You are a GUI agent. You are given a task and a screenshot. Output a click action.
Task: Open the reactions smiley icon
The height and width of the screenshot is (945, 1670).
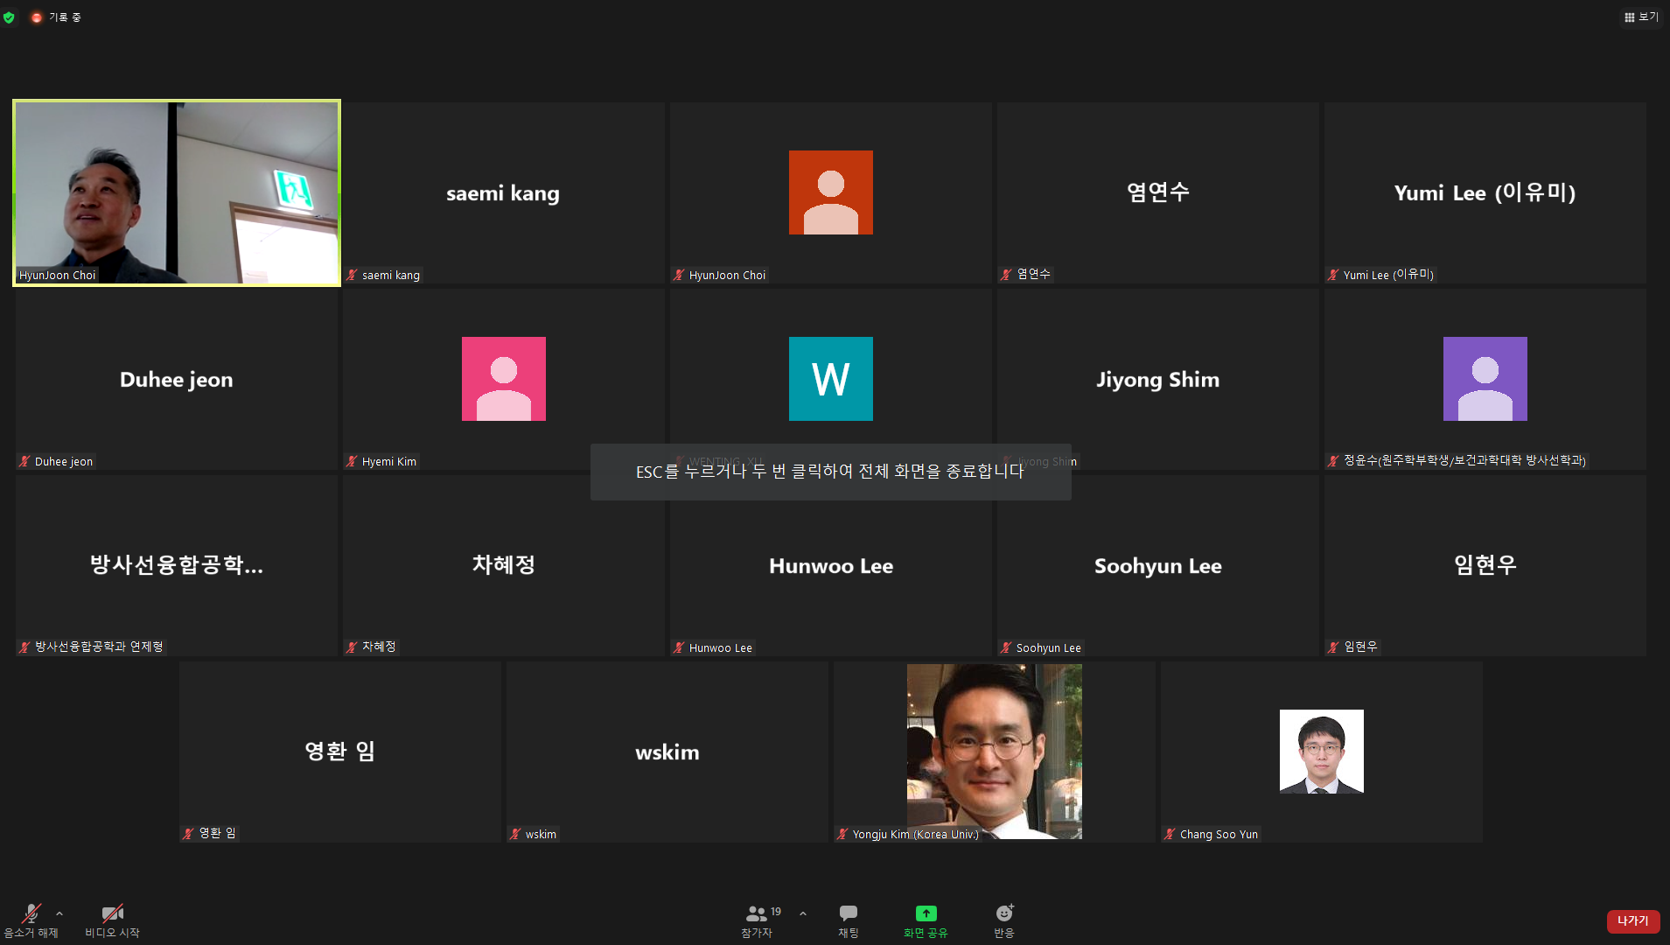coord(1004,913)
